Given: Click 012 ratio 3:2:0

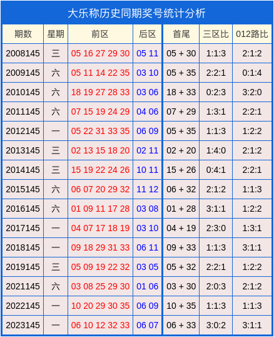Looking at the screenshot, I should click(252, 92).
